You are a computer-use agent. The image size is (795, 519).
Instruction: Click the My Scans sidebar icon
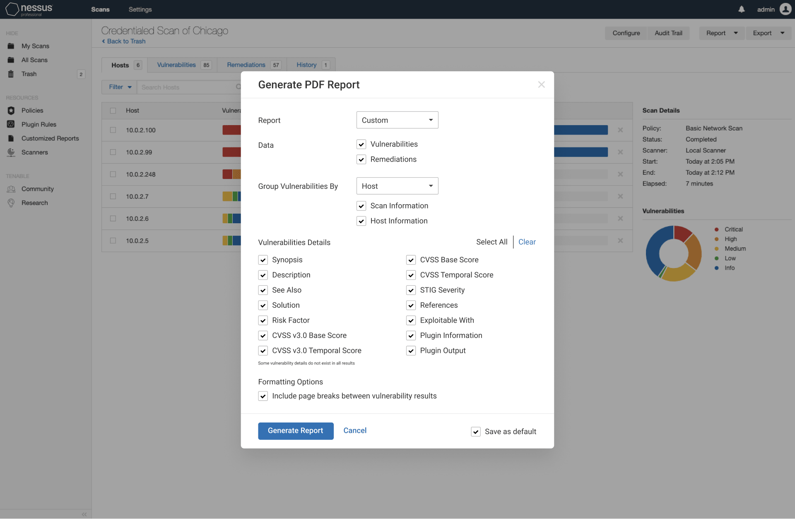tap(10, 45)
